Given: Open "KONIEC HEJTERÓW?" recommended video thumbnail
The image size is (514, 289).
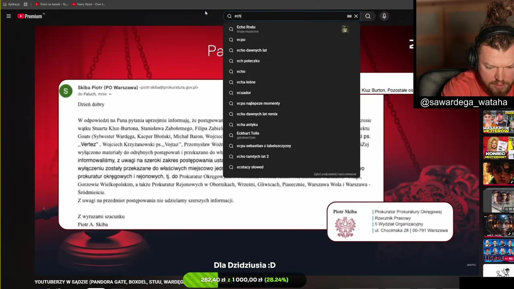Looking at the screenshot, I should [x=498, y=148].
